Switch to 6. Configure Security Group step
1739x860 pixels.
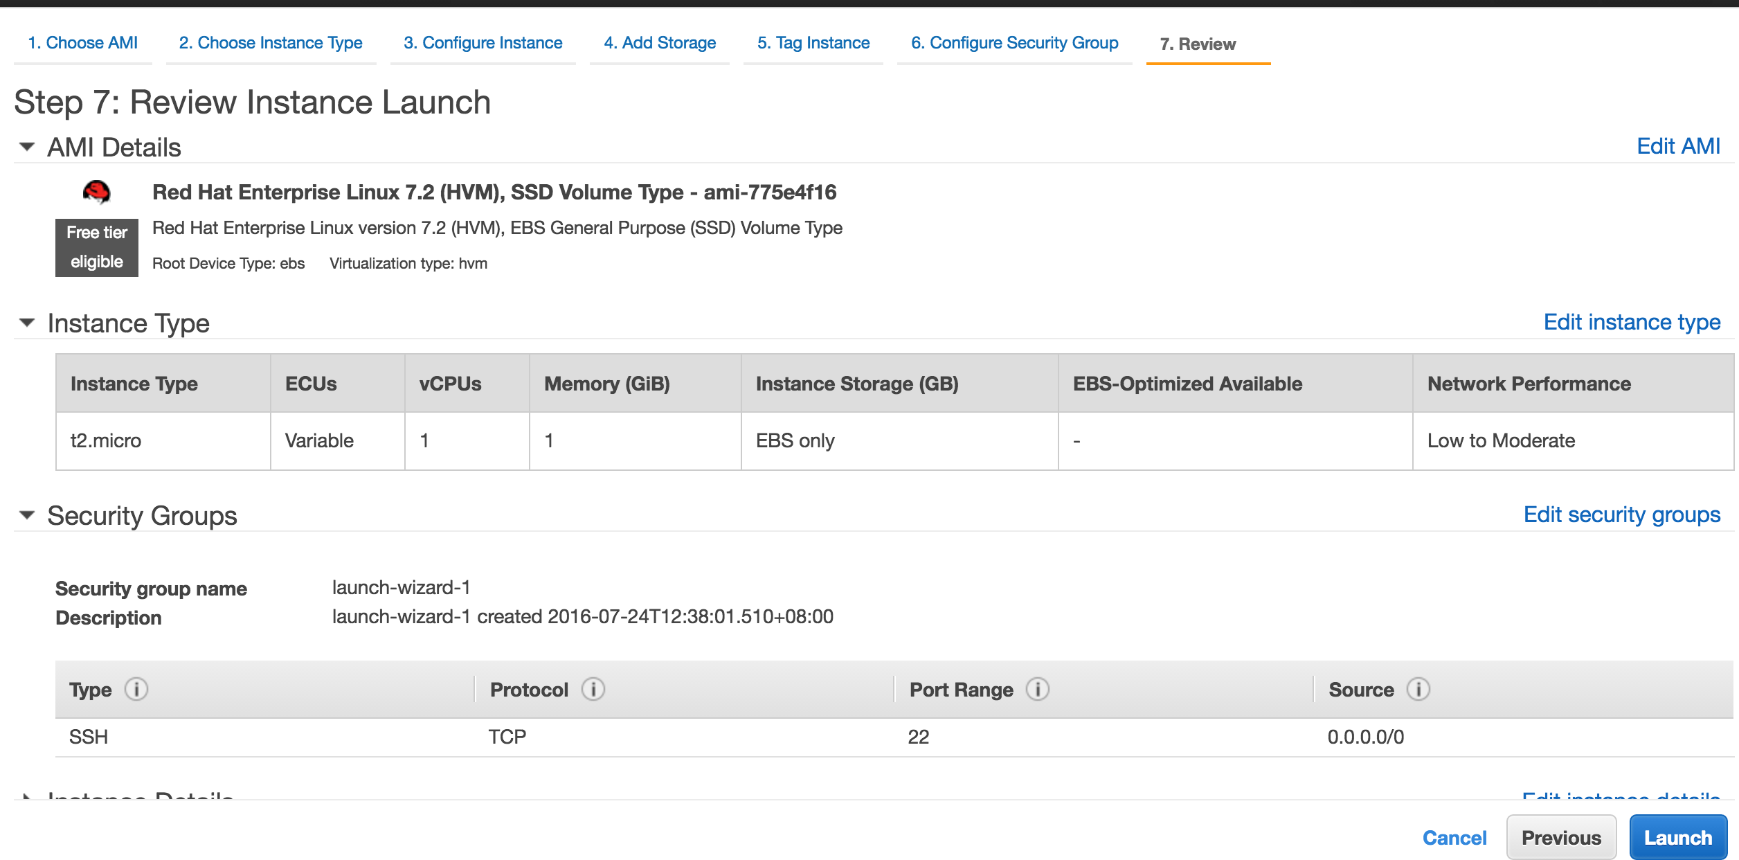pyautogui.click(x=1015, y=43)
